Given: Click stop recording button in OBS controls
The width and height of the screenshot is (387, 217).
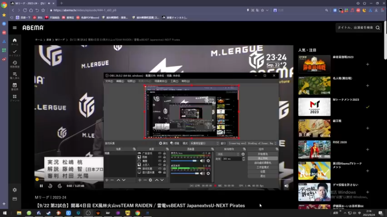Looking at the screenshot, I should (x=263, y=159).
